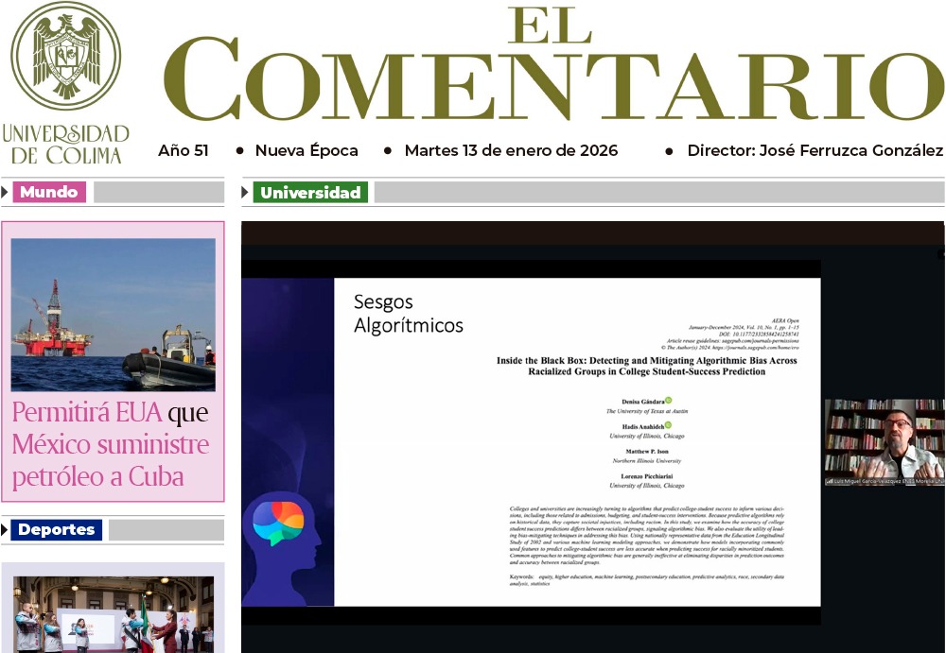Open the Deportes section tab
The height and width of the screenshot is (653, 946).
[56, 529]
